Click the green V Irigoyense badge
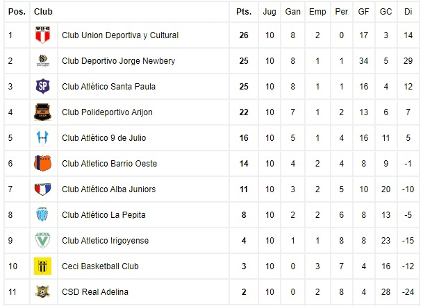 pos(42,240)
